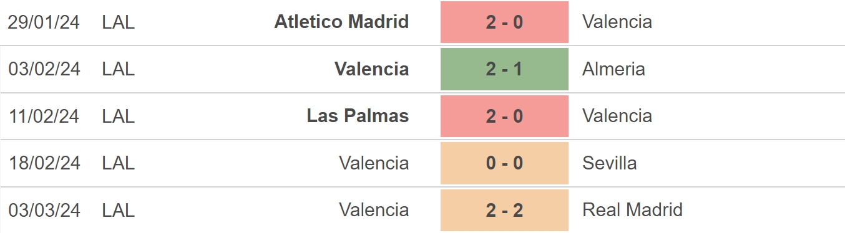Click Valencia in the Almeria match row
Image resolution: width=845 pixels, height=233 pixels.
pyautogui.click(x=371, y=69)
